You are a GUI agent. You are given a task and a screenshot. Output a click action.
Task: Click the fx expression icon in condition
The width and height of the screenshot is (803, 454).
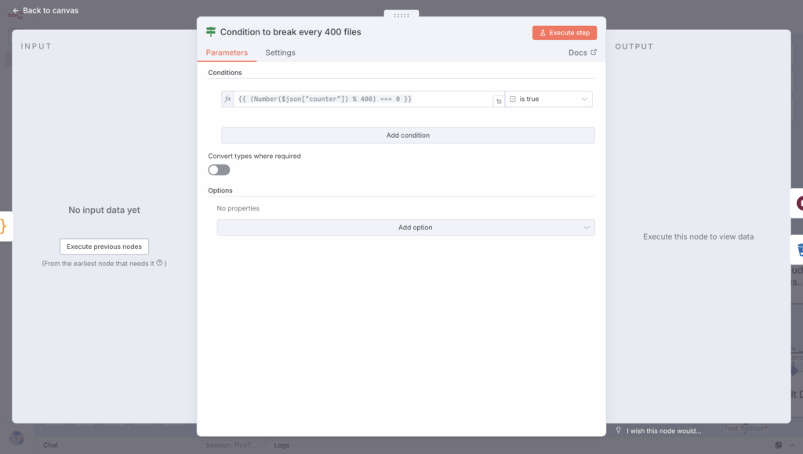coord(227,99)
